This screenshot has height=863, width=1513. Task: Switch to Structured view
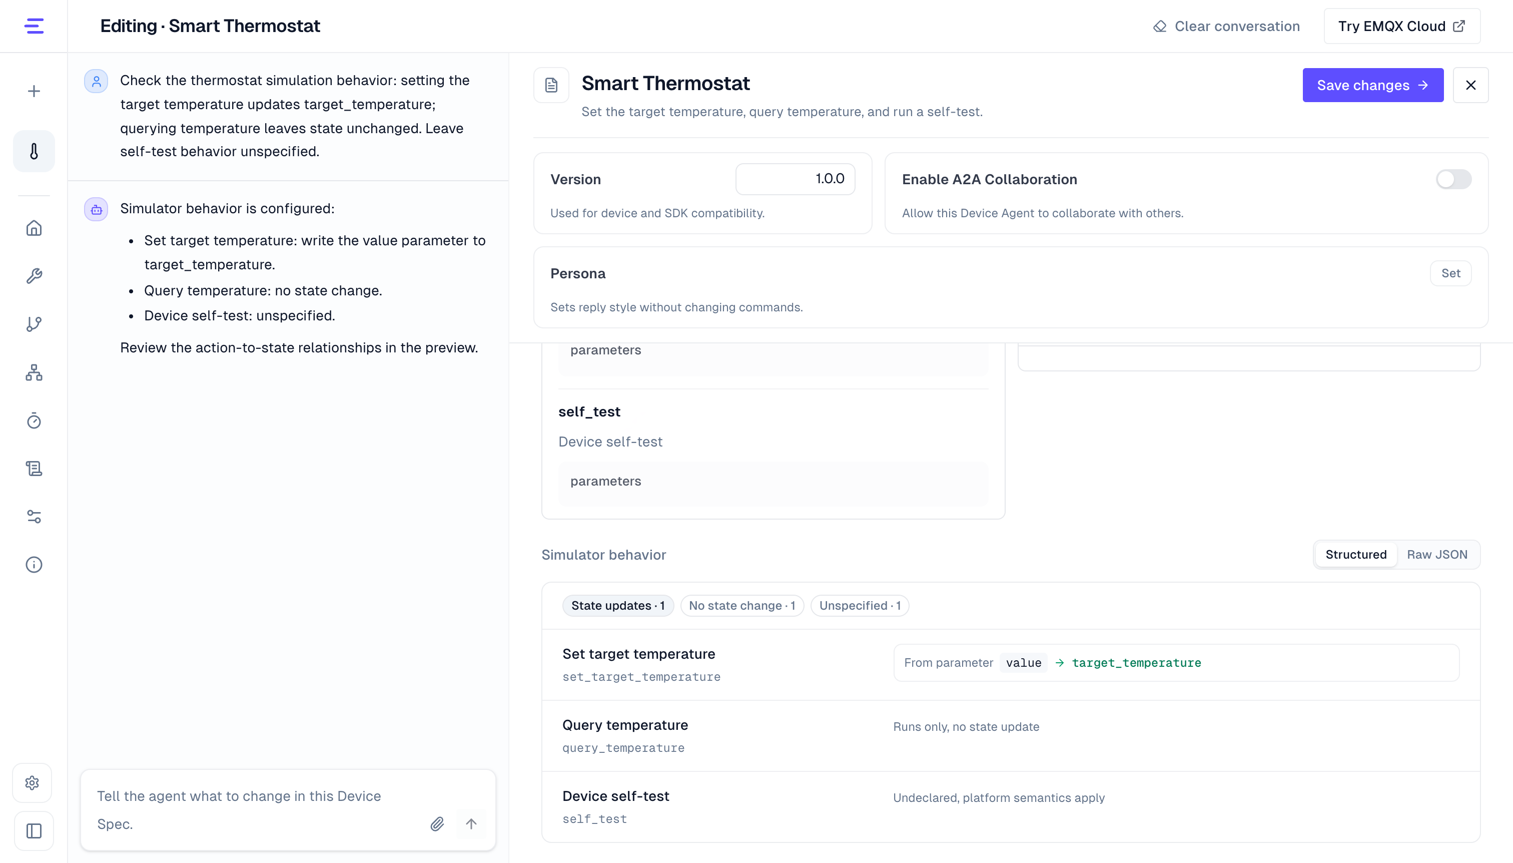(x=1355, y=555)
